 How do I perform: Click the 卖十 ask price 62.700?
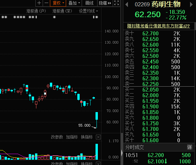[150, 33]
